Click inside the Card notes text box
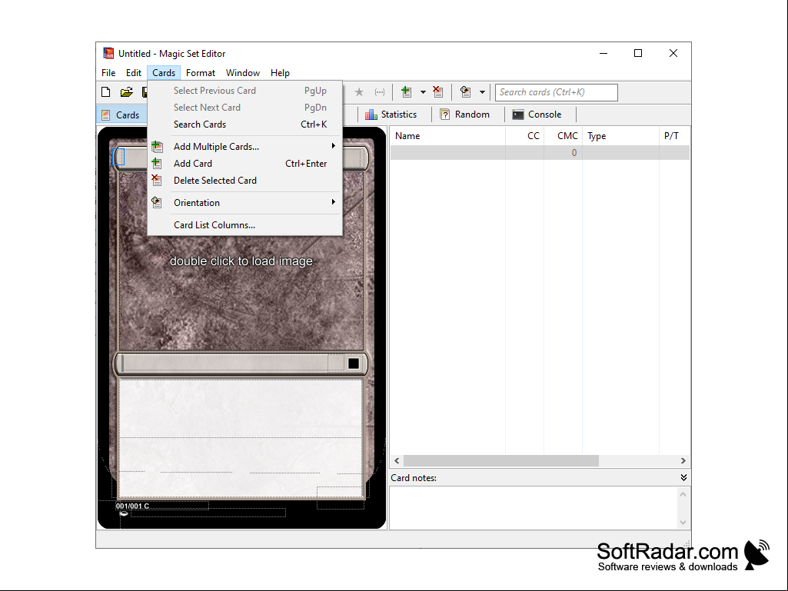The width and height of the screenshot is (788, 591). 533,508
